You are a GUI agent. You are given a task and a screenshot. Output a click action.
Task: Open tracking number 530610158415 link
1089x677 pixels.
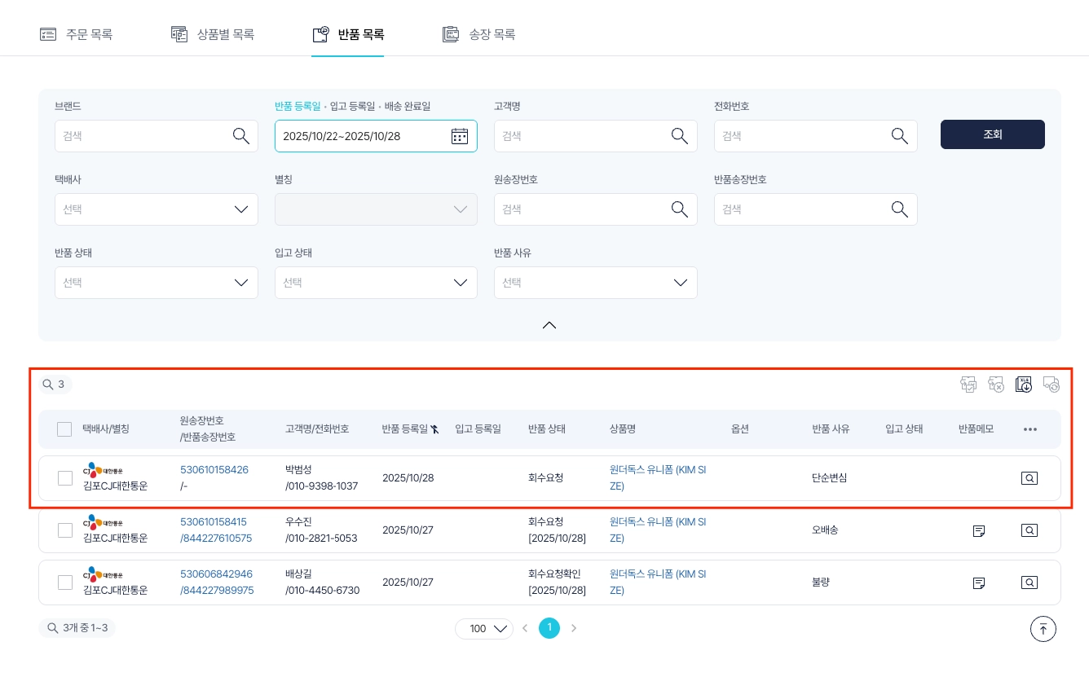pos(214,521)
